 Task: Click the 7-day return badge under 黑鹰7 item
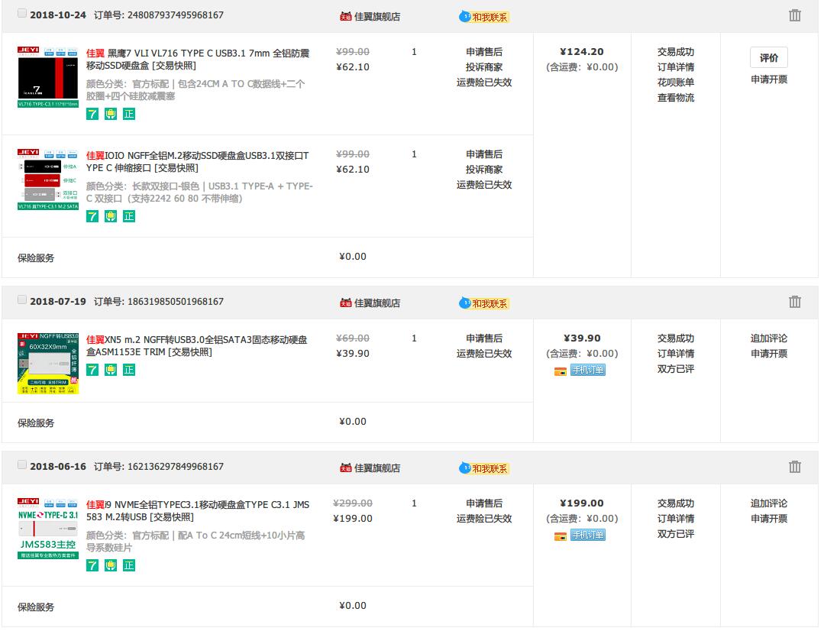tap(92, 114)
